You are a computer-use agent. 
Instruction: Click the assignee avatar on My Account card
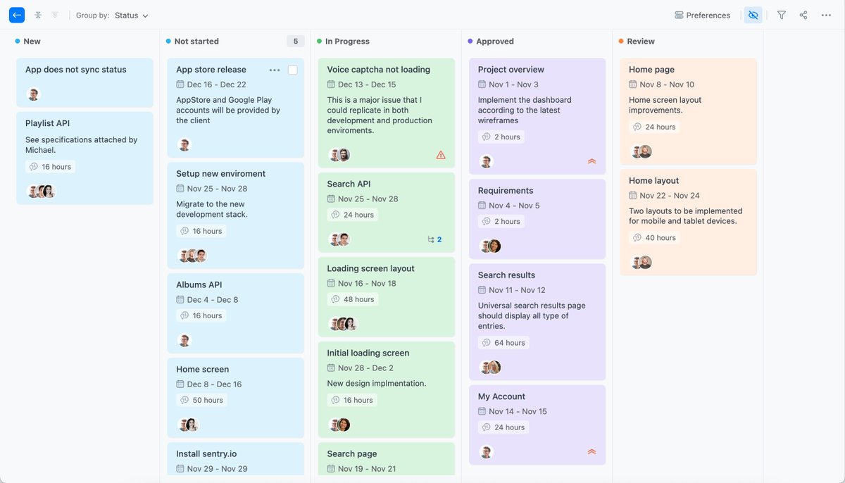(x=486, y=452)
